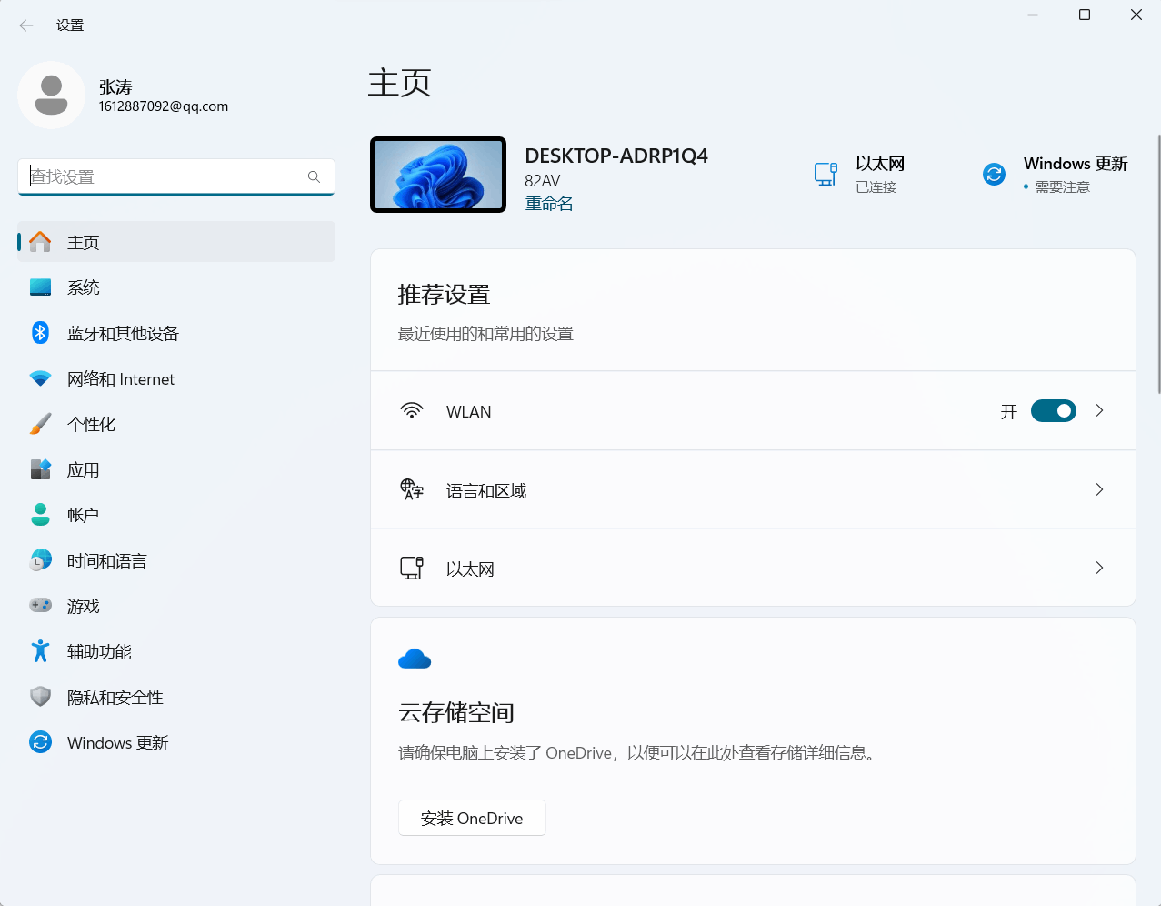Image resolution: width=1161 pixels, height=906 pixels.
Task: Click the user profile avatar icon
Action: coord(52,96)
